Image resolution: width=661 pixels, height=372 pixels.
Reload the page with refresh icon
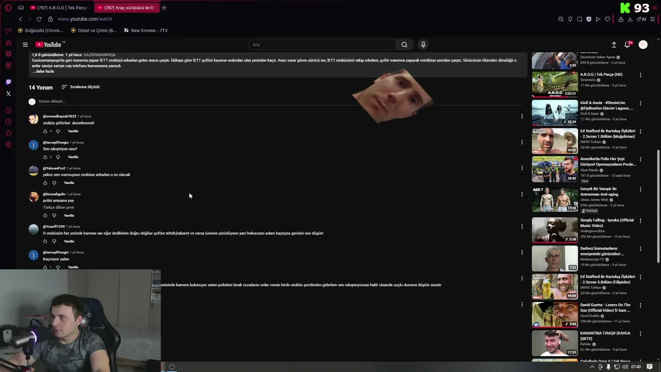(x=39, y=19)
